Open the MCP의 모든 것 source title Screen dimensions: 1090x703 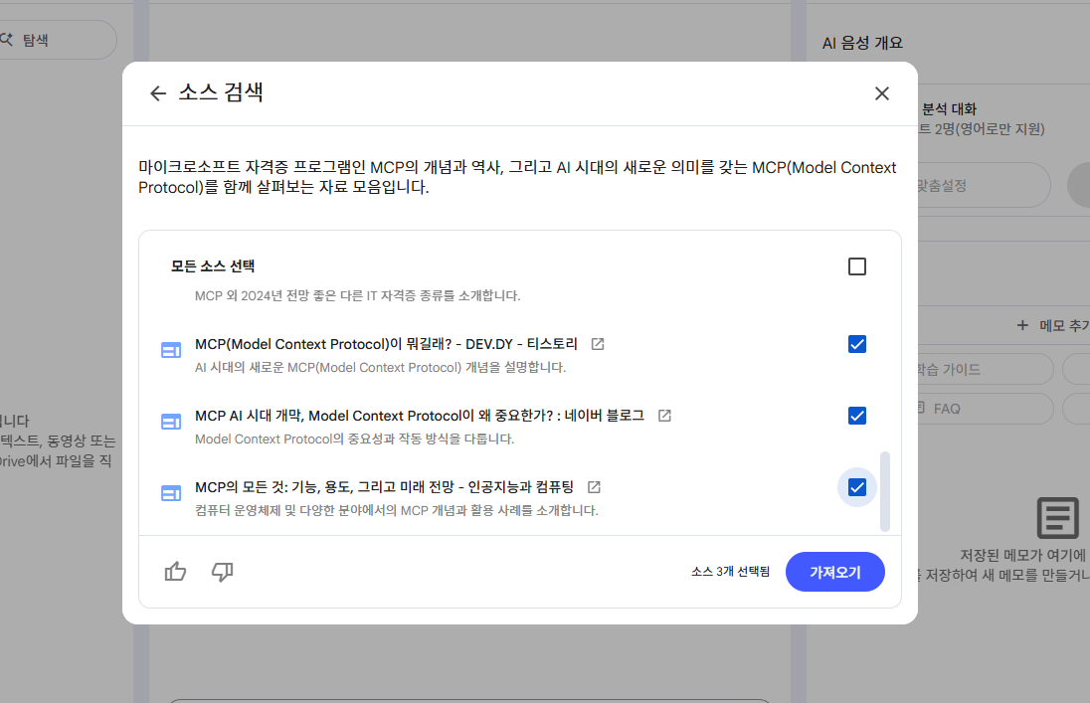[385, 487]
